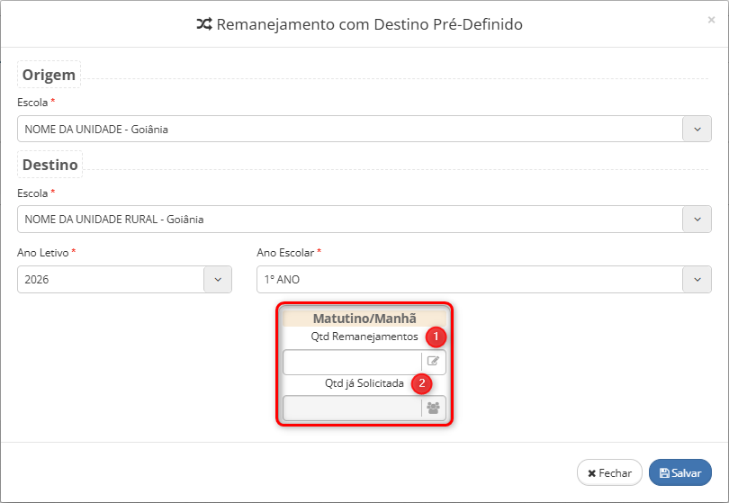Click the red number 2 marker badge
The width and height of the screenshot is (729, 503).
point(421,383)
